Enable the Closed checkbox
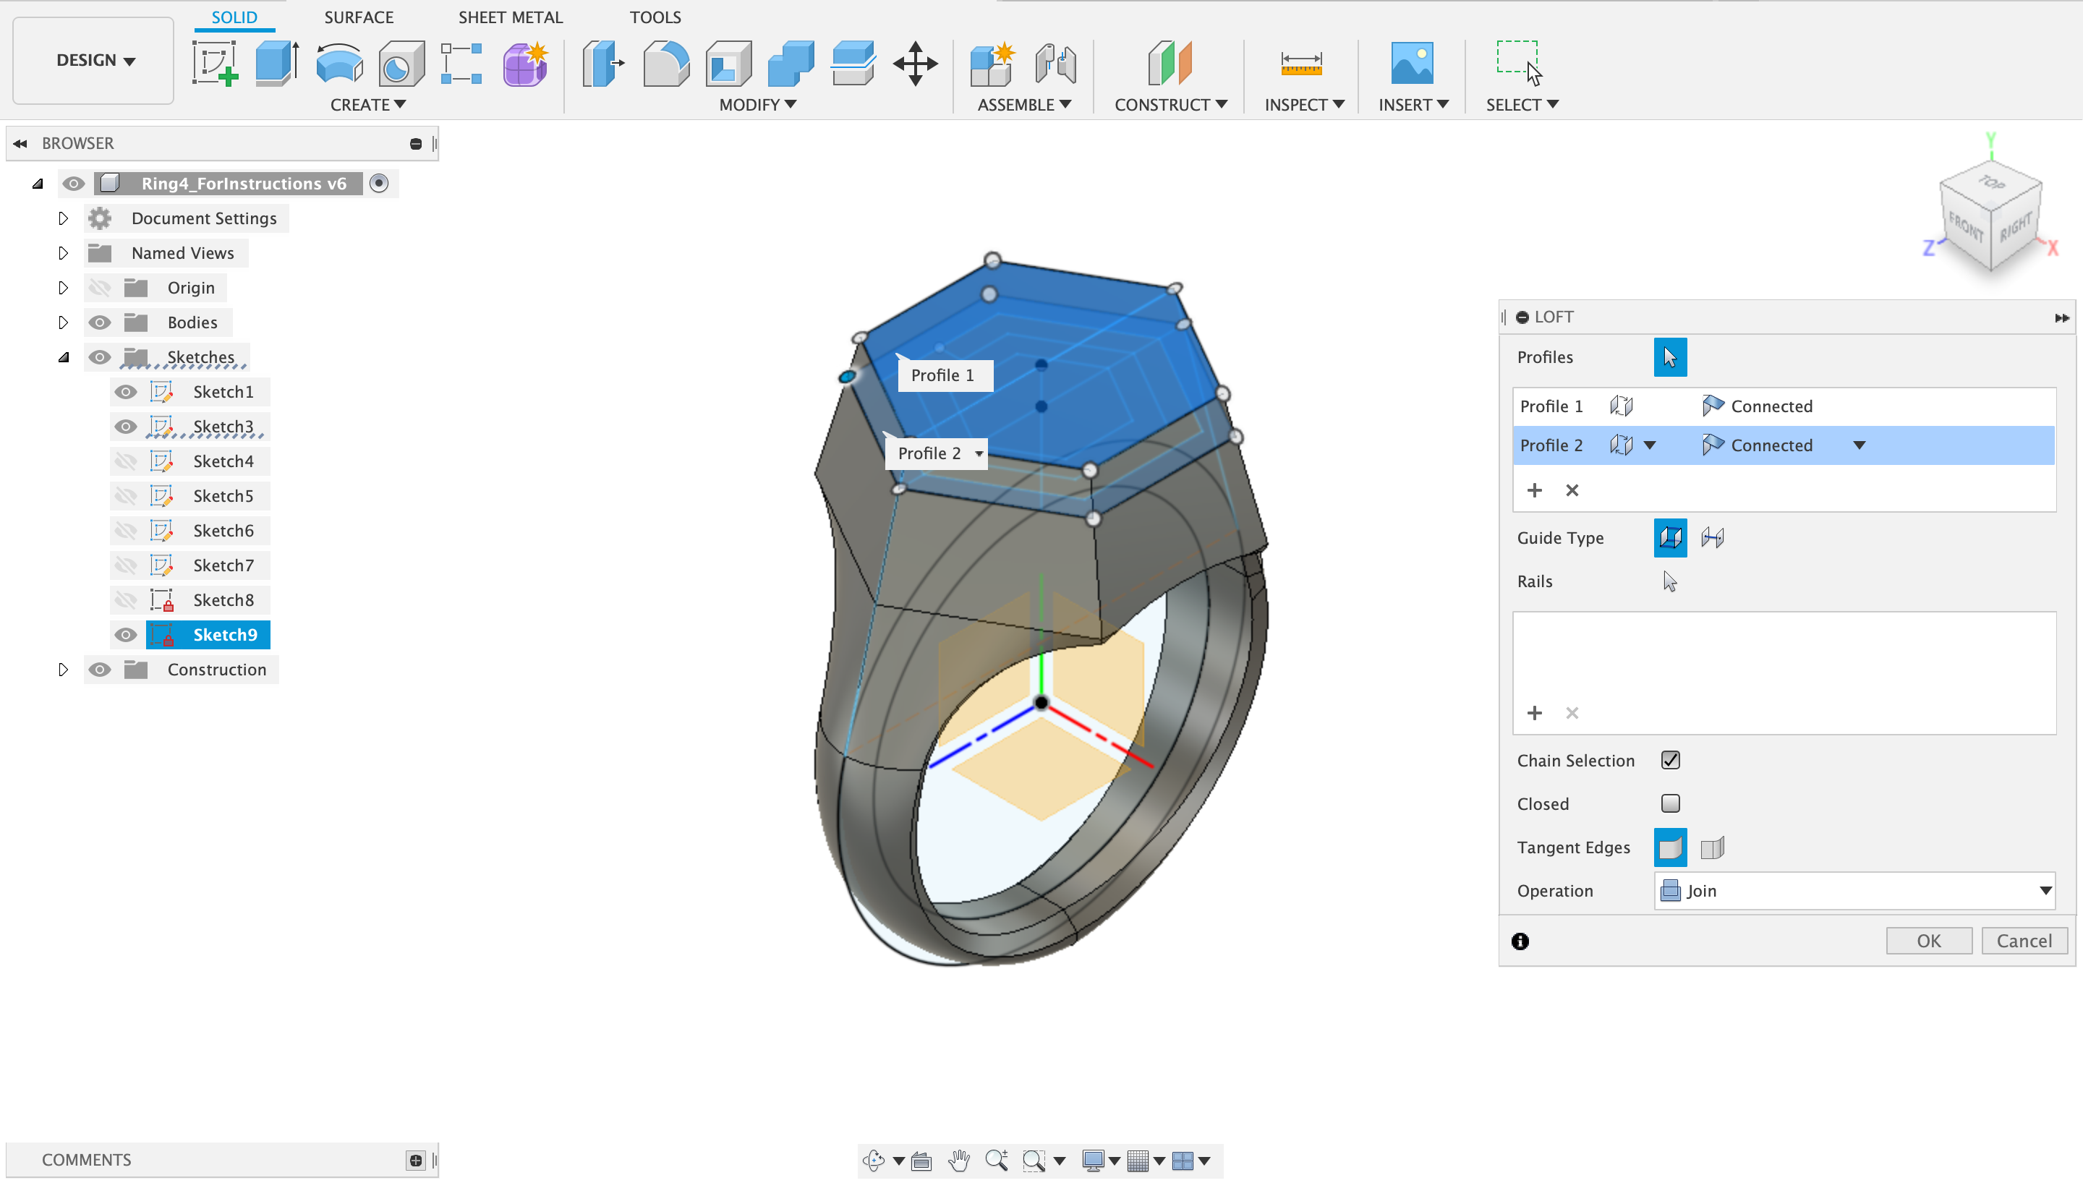The width and height of the screenshot is (2083, 1183). (x=1670, y=803)
